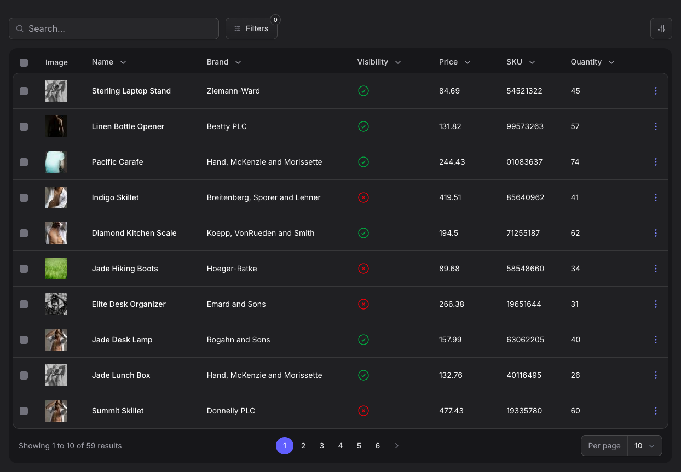This screenshot has width=681, height=472.
Task: Click the magnifier icon in search box
Action: (x=20, y=28)
